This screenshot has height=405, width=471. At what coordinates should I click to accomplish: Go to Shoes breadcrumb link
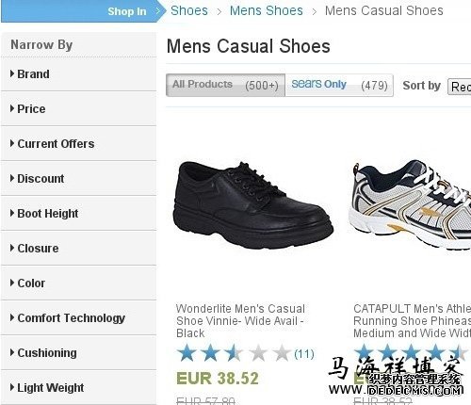pyautogui.click(x=189, y=10)
